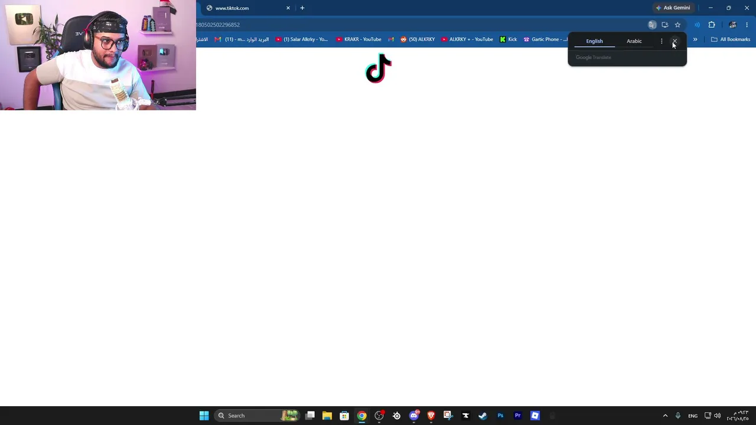Image resolution: width=756 pixels, height=425 pixels.
Task: Click the TikTok logo on the page
Action: [379, 68]
